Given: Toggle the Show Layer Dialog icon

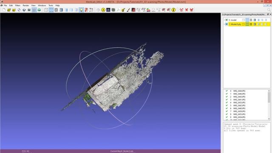Looking at the screenshot, I should 34,10.
